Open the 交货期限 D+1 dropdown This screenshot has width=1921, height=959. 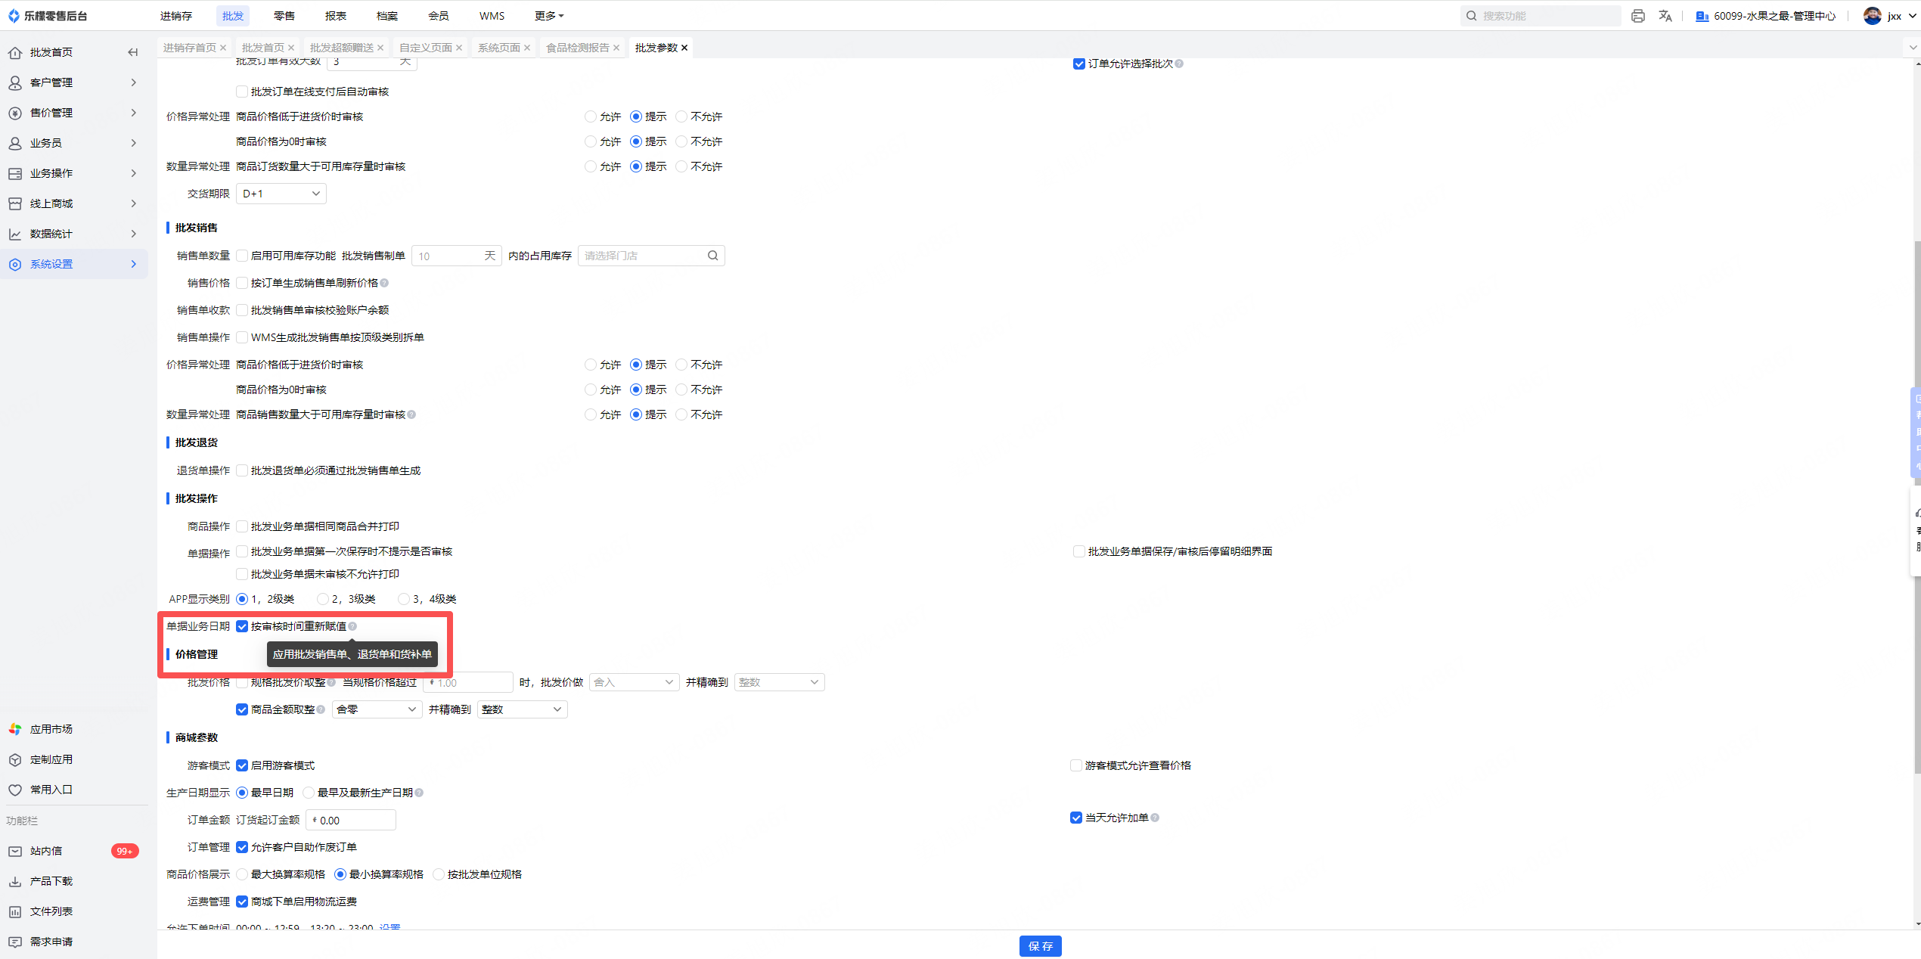tap(281, 194)
